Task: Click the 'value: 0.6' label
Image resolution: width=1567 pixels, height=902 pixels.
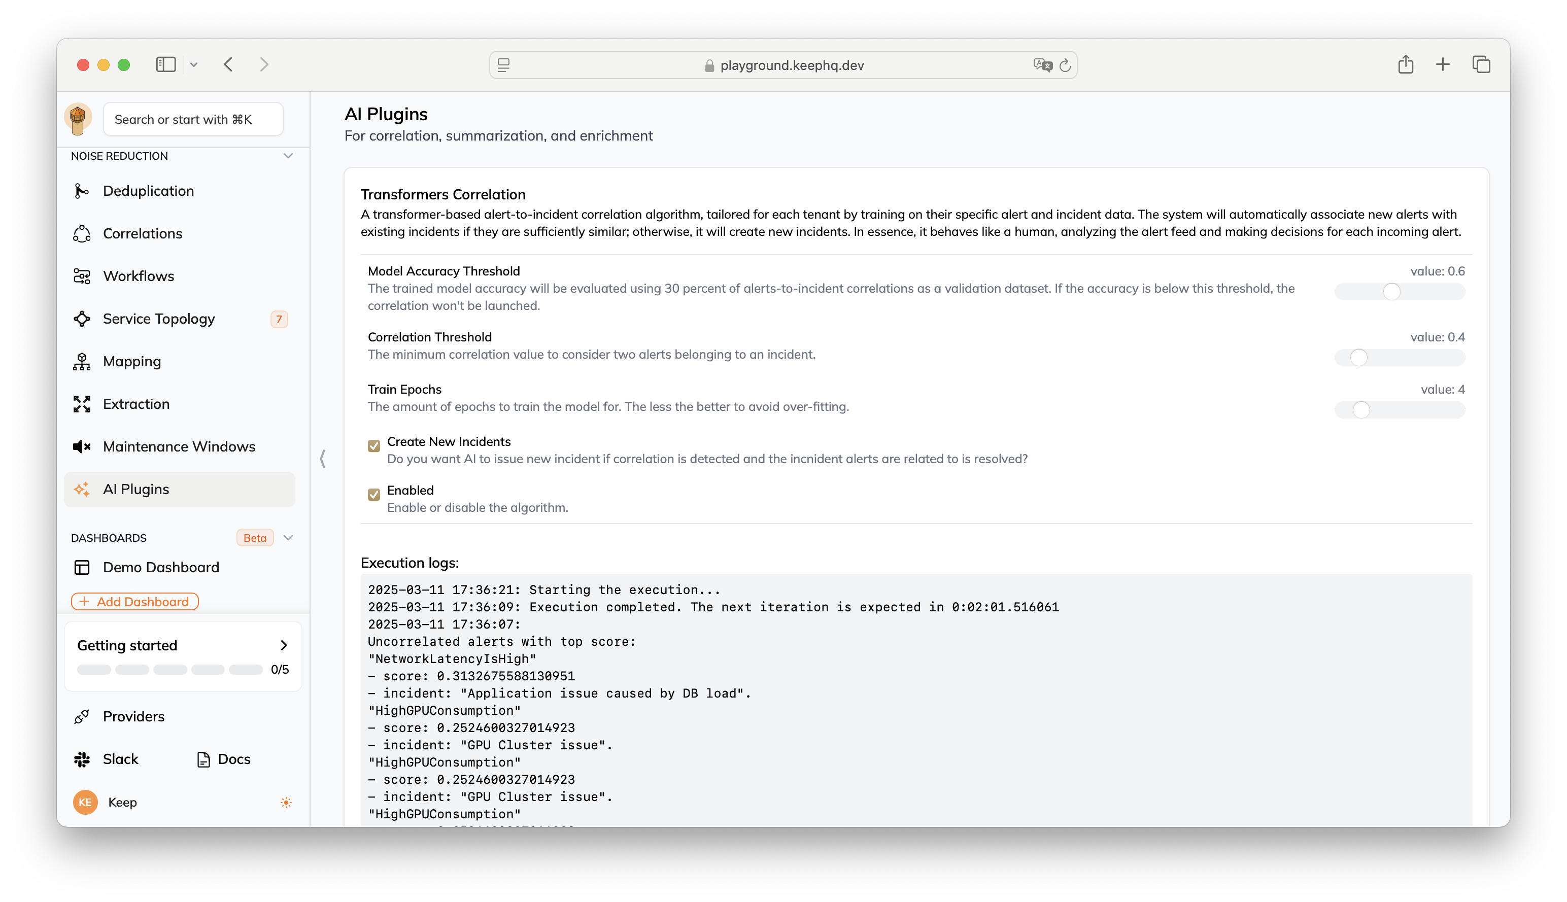Action: click(1438, 271)
